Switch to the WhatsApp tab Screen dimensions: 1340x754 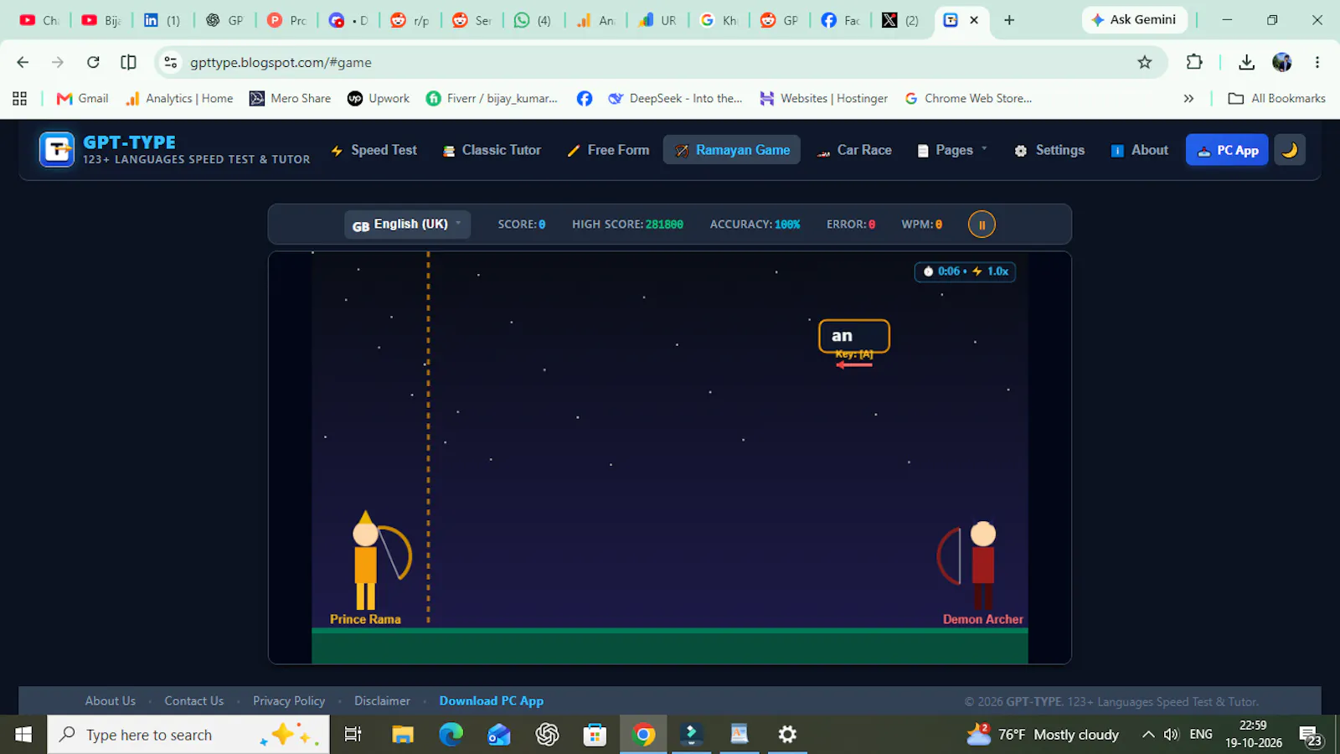tap(533, 20)
